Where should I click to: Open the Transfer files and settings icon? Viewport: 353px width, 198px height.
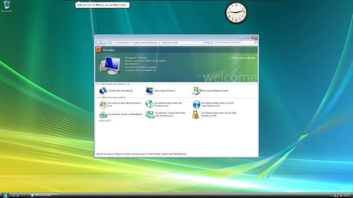point(103,91)
